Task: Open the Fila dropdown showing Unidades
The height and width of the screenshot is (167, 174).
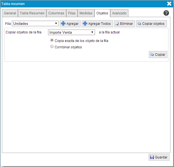Action: click(35, 24)
